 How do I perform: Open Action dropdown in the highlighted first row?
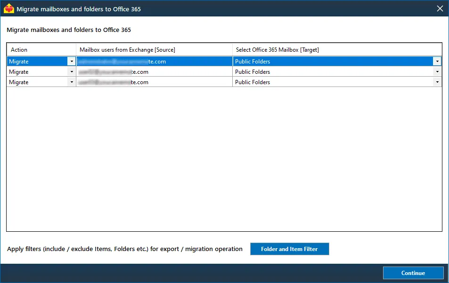[x=72, y=61]
